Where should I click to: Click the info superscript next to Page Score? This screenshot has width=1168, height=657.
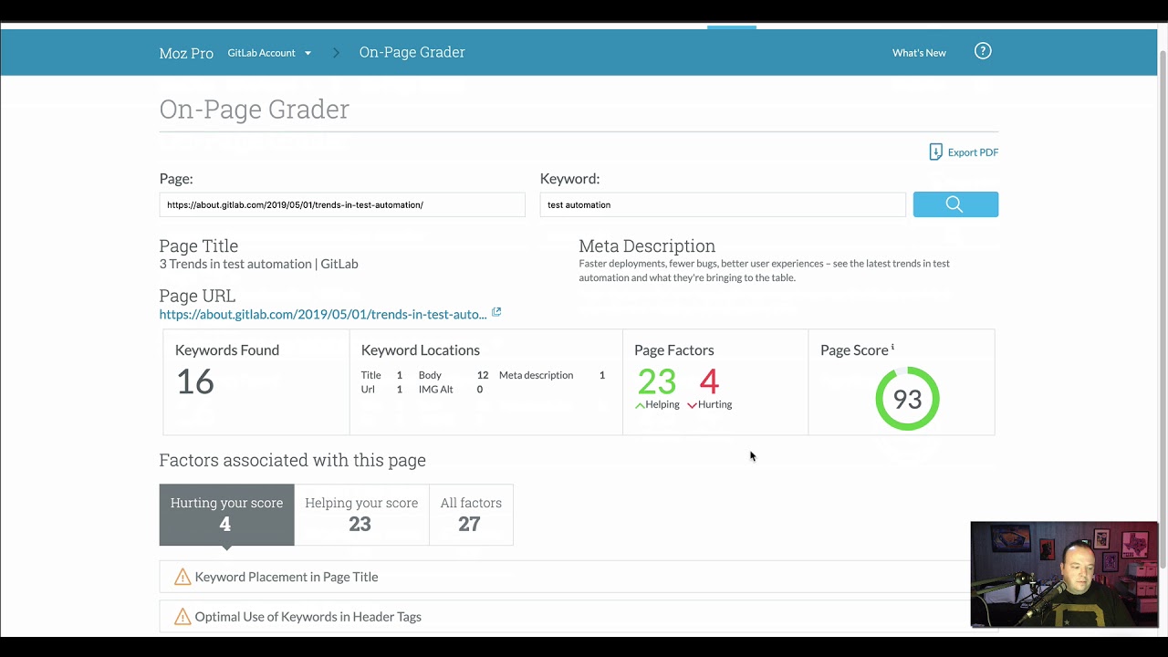tap(892, 346)
